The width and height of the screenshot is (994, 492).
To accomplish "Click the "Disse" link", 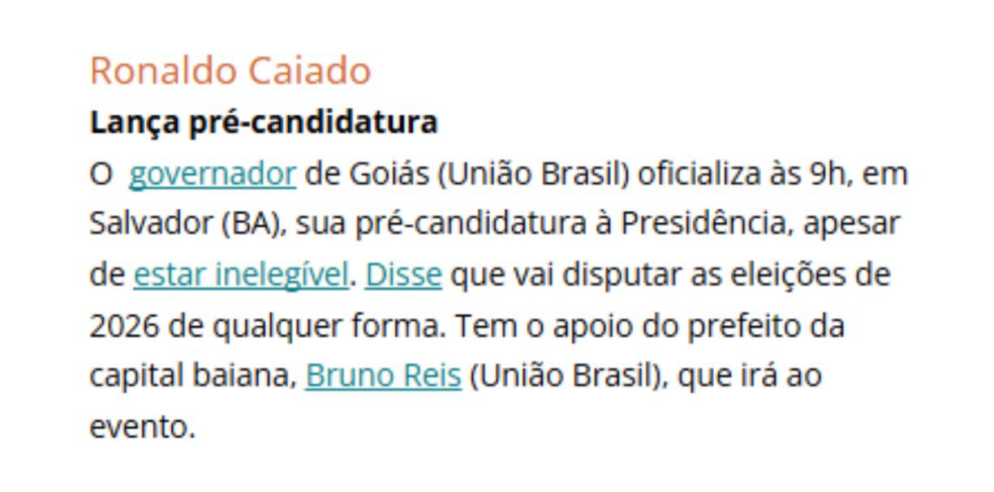I will tap(403, 275).
